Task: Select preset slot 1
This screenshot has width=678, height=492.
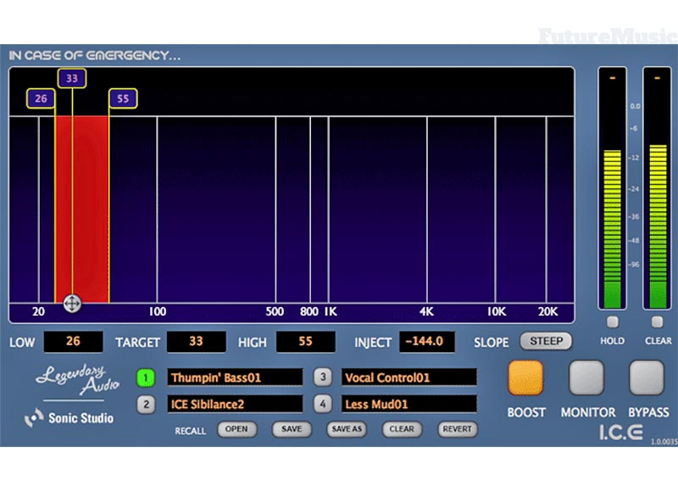Action: [x=146, y=377]
